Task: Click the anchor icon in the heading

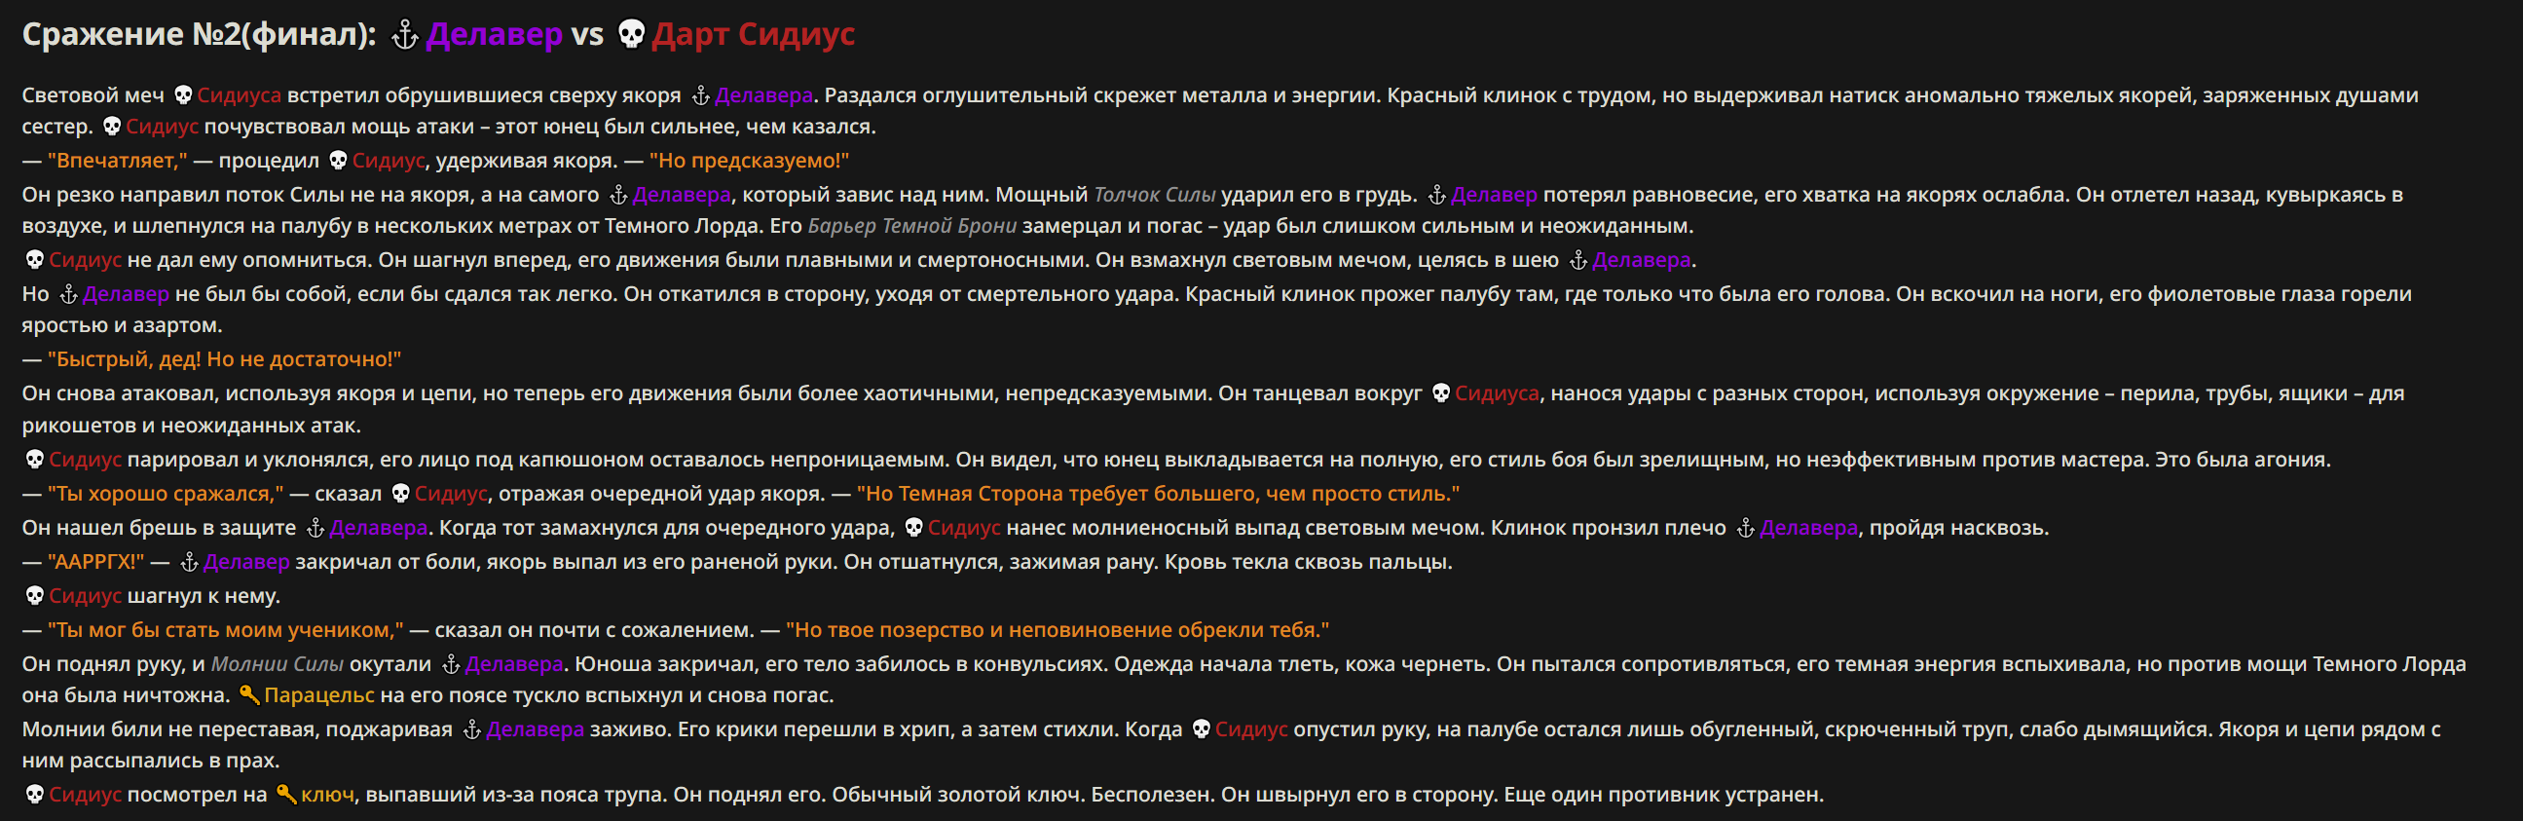Action: tap(404, 35)
